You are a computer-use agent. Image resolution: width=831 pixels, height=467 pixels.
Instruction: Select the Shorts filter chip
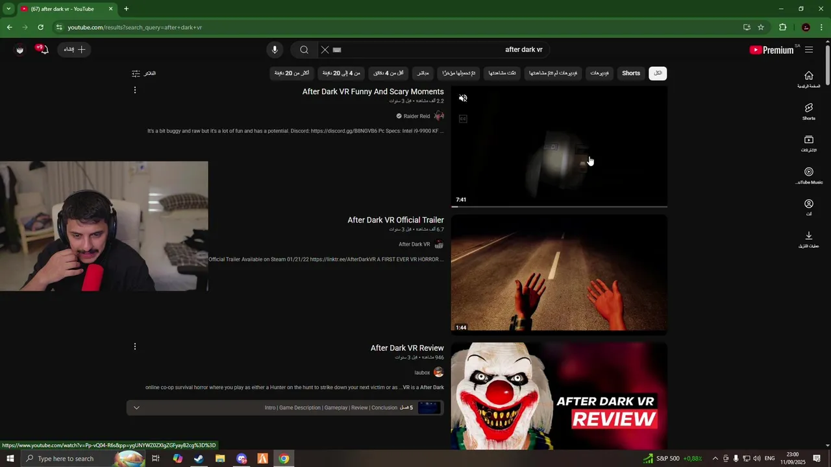click(x=631, y=73)
